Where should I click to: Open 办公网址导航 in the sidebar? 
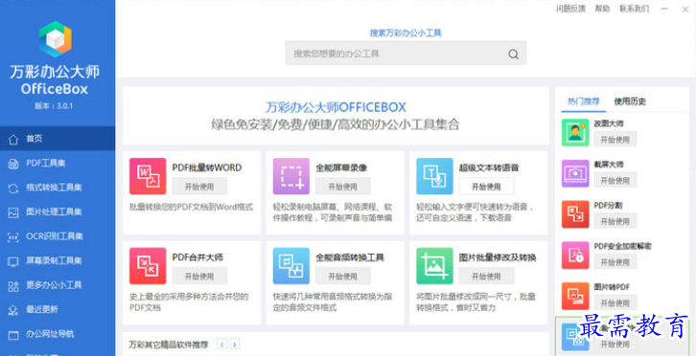tap(58, 334)
